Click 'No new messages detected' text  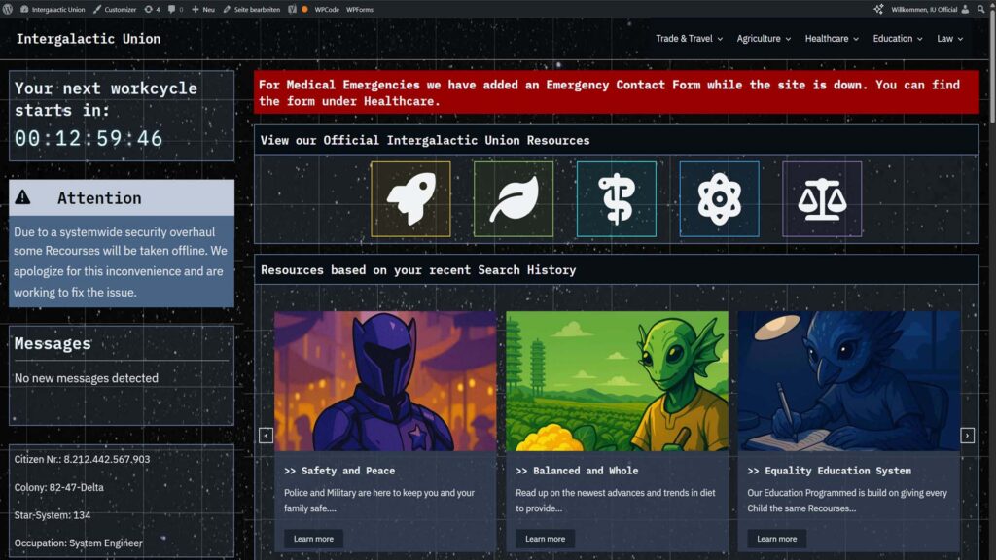pos(87,378)
